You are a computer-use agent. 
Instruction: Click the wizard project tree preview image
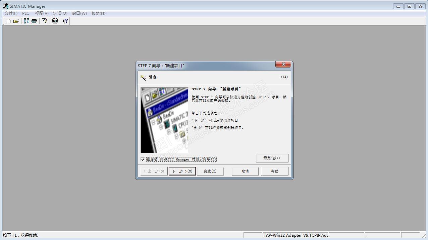coord(165,120)
